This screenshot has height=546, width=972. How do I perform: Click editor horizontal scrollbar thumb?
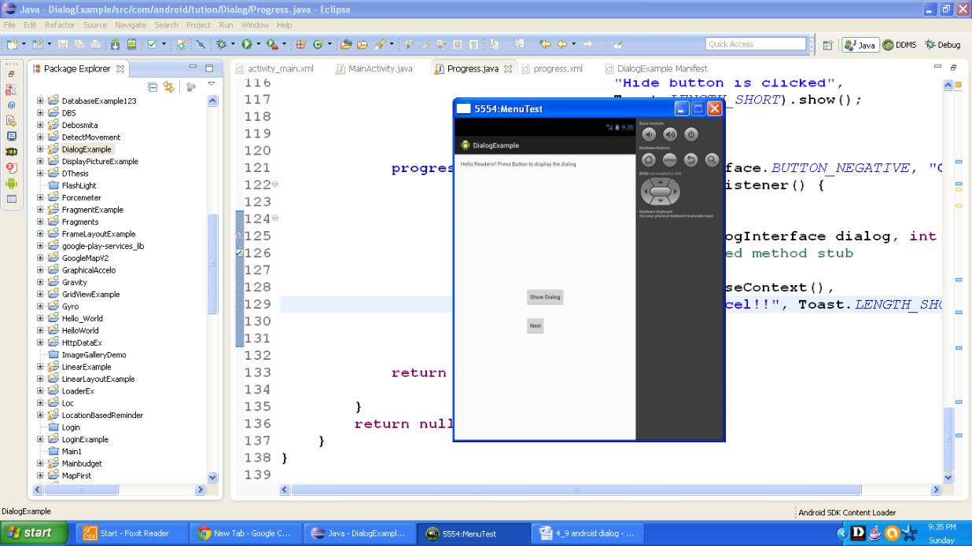(x=576, y=489)
